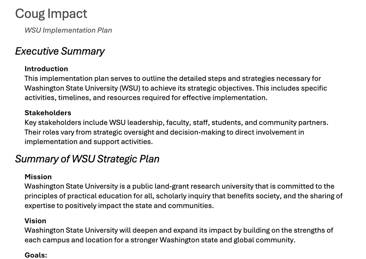Click the "Summary of WSU Strategic Plan" heading
The width and height of the screenshot is (366, 259).
pos(87,159)
